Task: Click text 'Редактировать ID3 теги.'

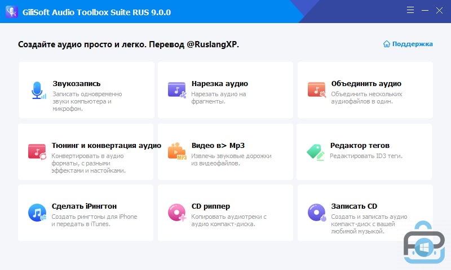Action: pos(366,156)
